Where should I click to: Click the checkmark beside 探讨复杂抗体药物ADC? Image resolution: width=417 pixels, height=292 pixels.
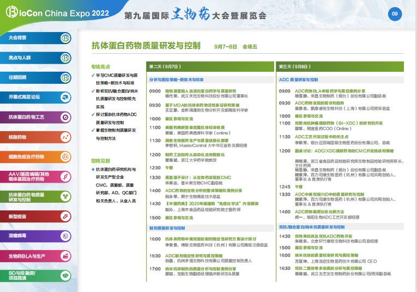pos(93,115)
